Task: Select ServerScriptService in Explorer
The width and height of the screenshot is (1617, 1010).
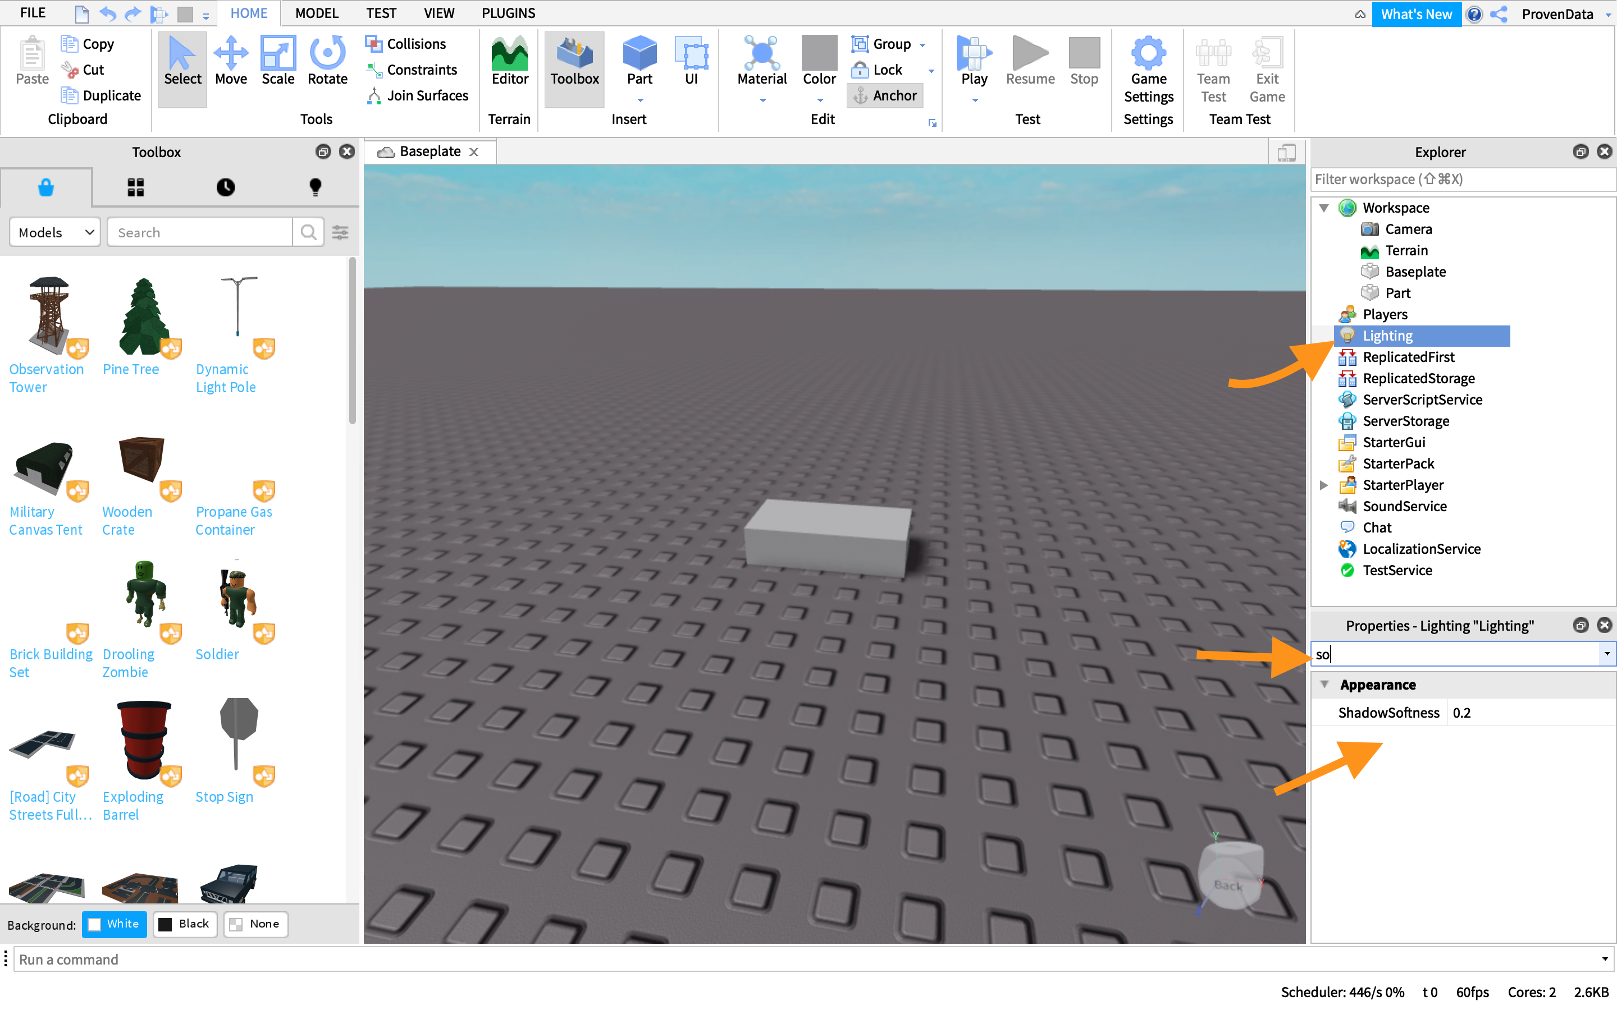Action: [x=1422, y=400]
